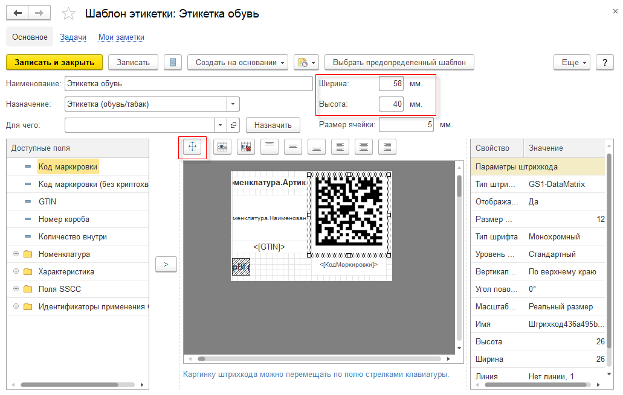Image resolution: width=623 pixels, height=395 pixels.
Task: Click the Ширина input field
Action: pyautogui.click(x=392, y=84)
